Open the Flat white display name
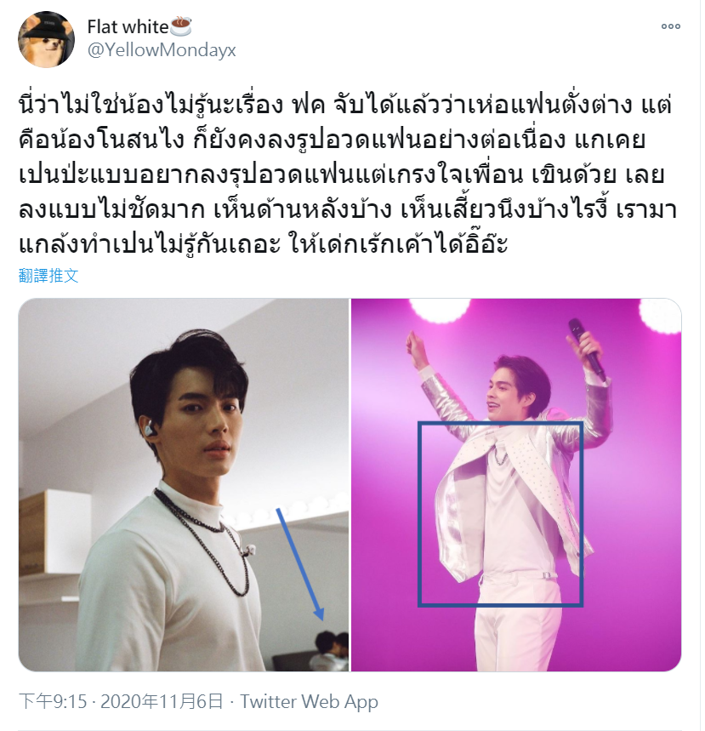Image resolution: width=705 pixels, height=731 pixels. click(128, 26)
